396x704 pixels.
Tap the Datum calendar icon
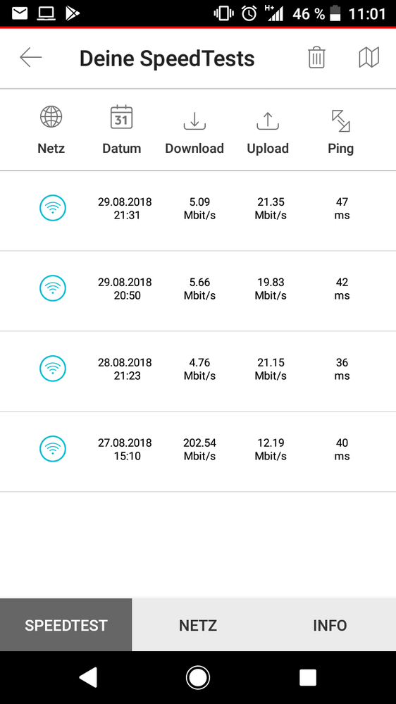point(121,117)
